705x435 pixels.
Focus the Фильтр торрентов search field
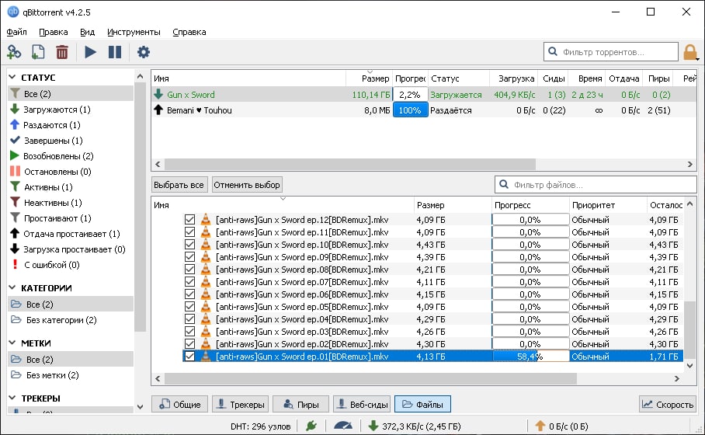pos(610,52)
